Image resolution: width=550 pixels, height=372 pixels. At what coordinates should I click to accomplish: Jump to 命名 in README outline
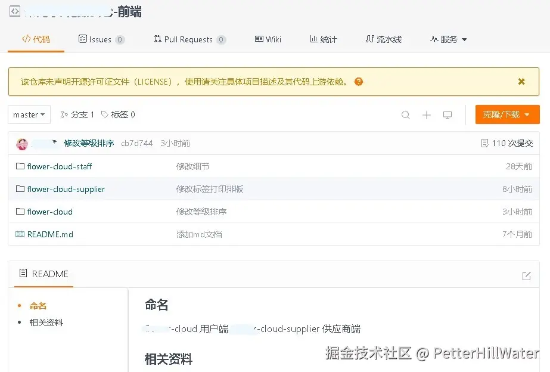[38, 306]
